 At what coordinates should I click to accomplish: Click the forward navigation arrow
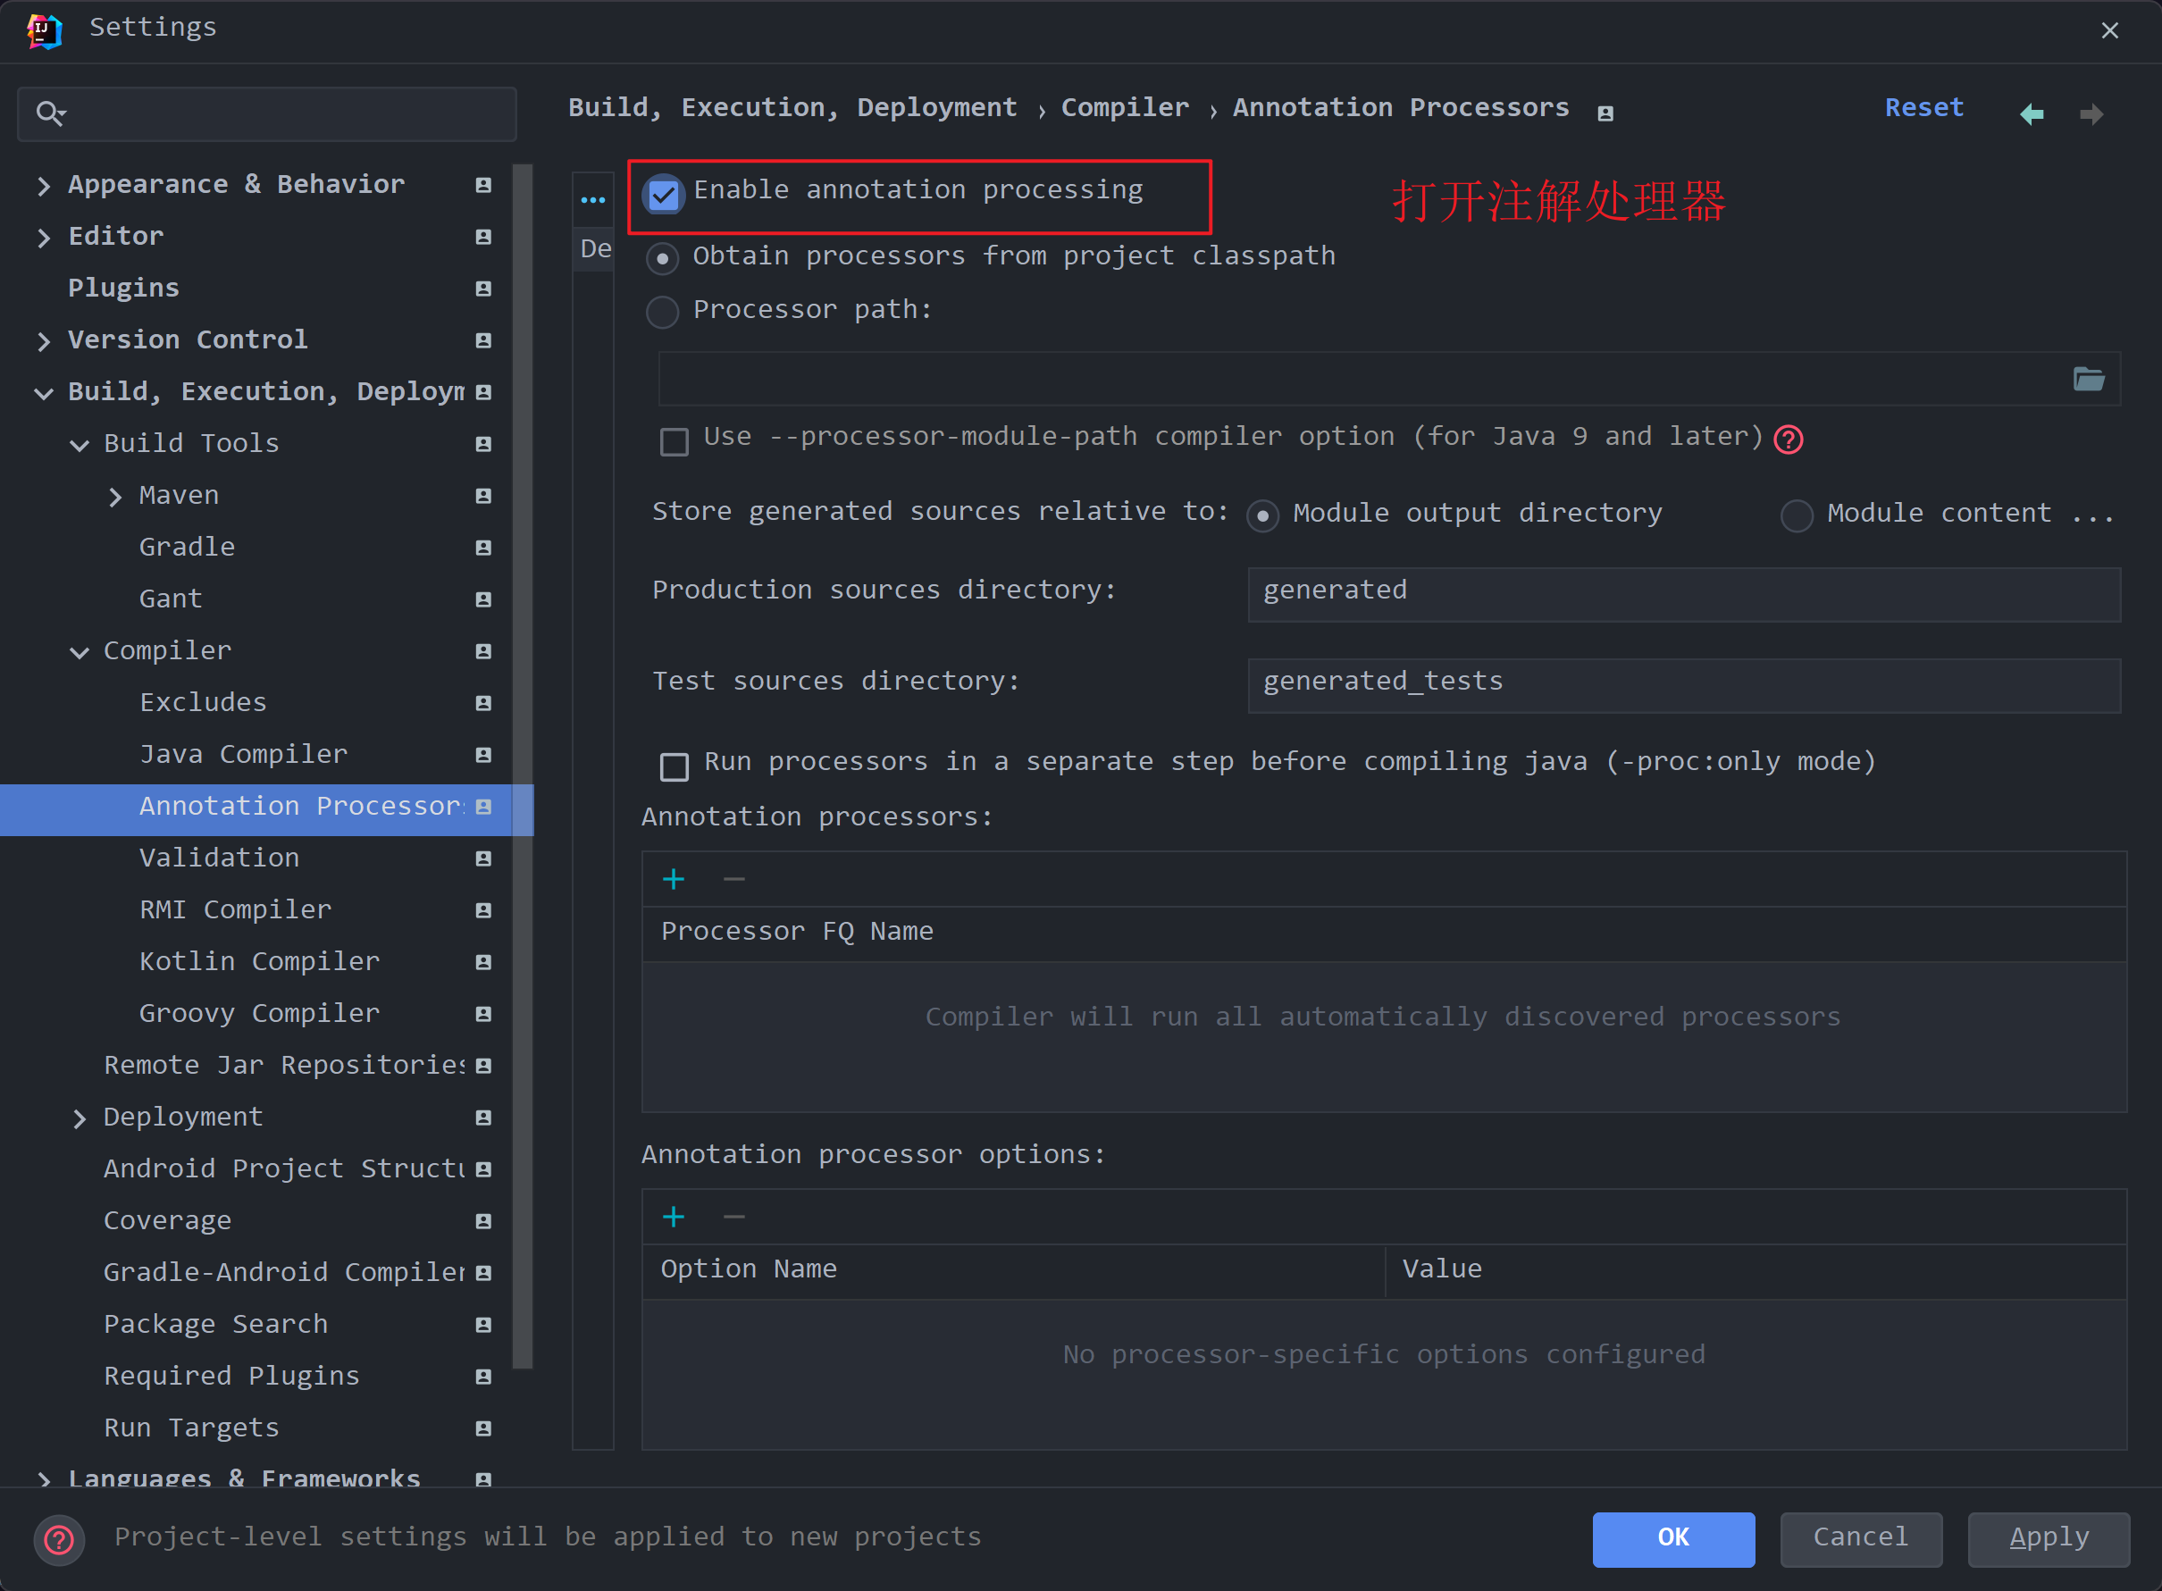pos(2091,114)
